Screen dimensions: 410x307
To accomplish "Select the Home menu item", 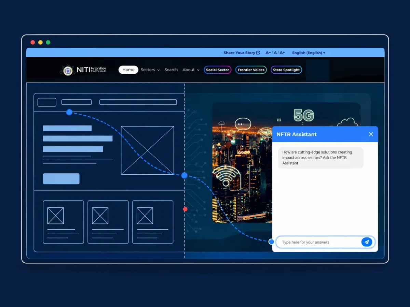I will pyautogui.click(x=128, y=70).
